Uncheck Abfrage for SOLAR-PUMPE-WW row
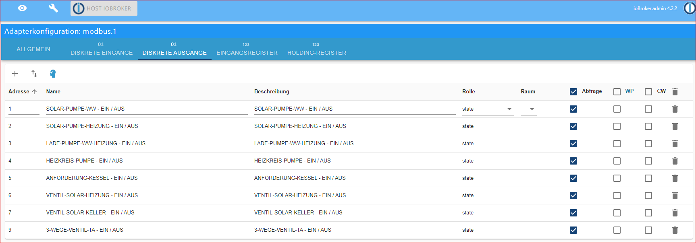This screenshot has height=243, width=696. [573, 109]
